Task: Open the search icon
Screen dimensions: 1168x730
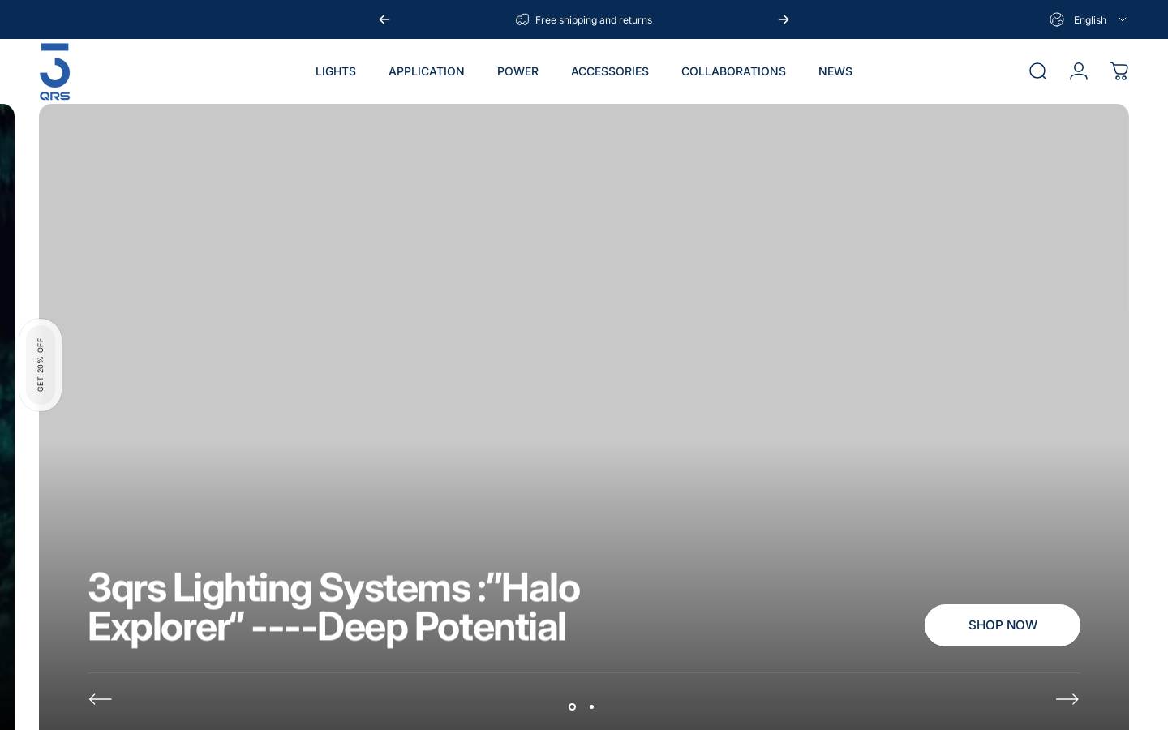Action: (1037, 71)
